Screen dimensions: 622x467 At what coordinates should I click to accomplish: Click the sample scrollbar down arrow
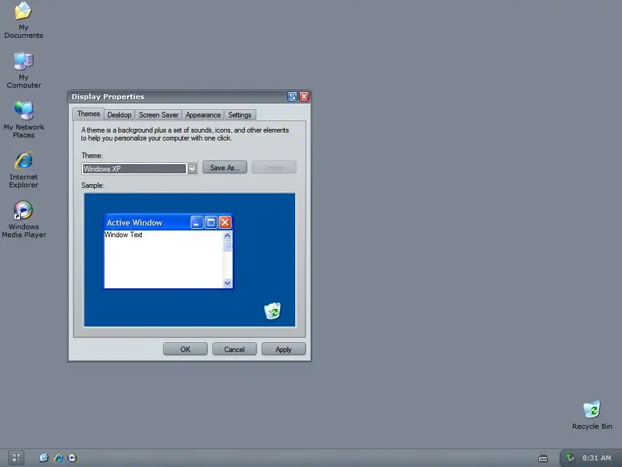coord(227,283)
